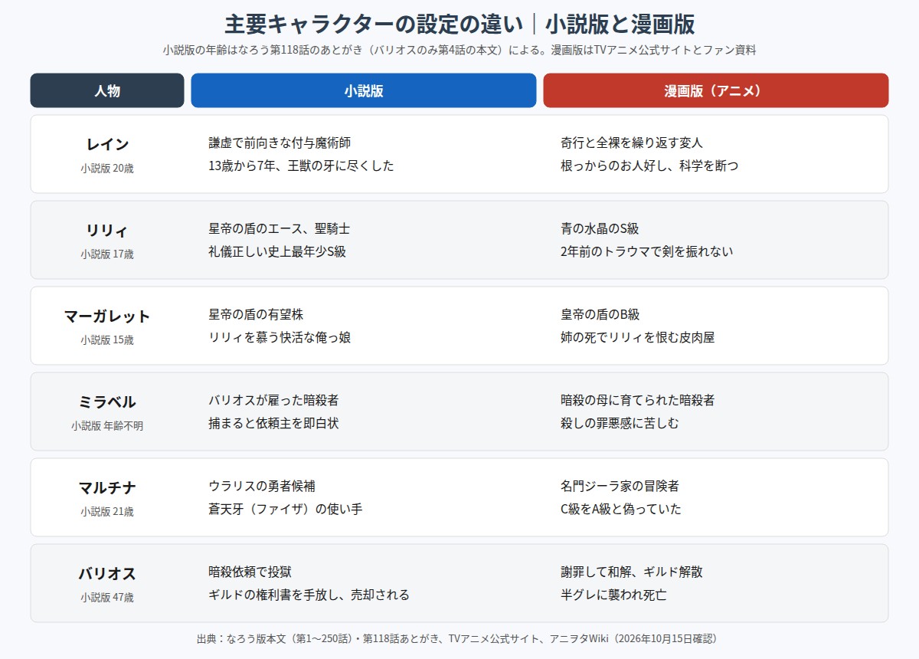Click text 半グレに襲われ死亡
The width and height of the screenshot is (919, 659).
[613, 595]
